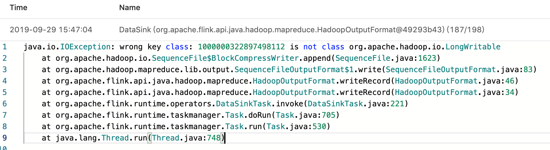This screenshot has width=550, height=150.
Task: Click the Name column header
Action: tap(130, 8)
